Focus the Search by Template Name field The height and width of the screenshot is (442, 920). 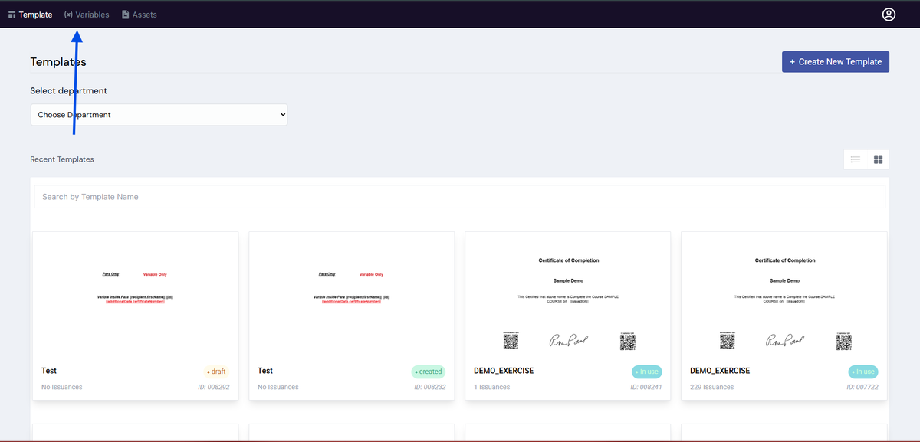click(459, 197)
